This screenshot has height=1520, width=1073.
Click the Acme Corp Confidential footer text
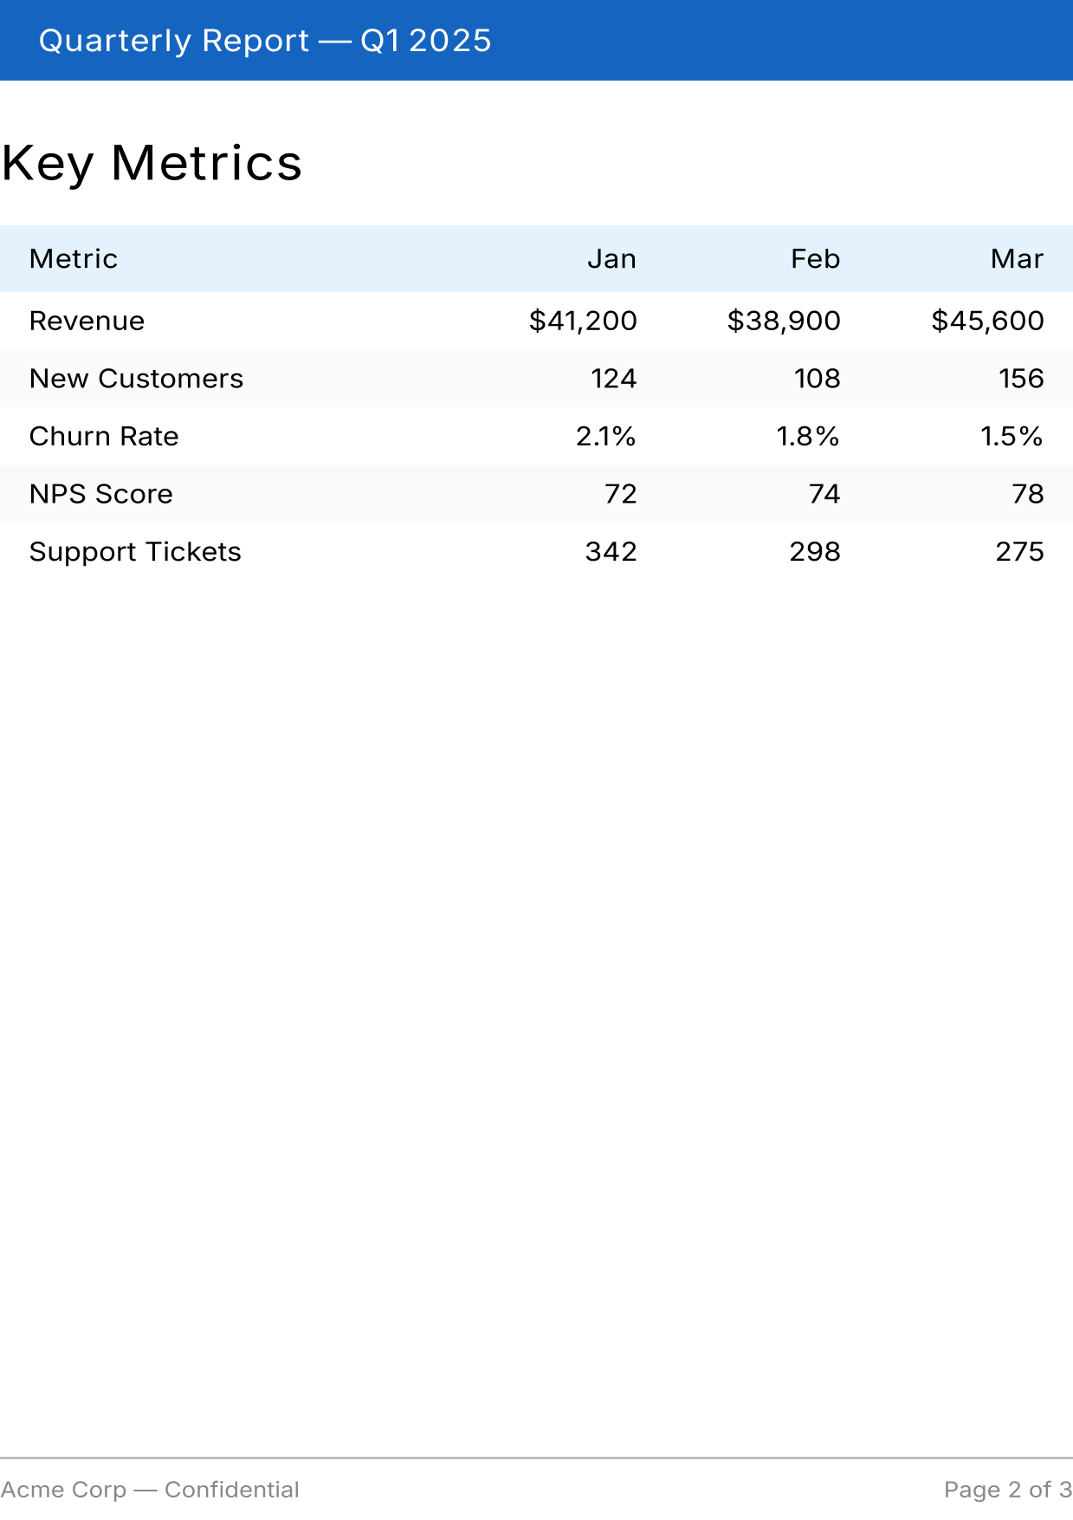(x=150, y=1490)
